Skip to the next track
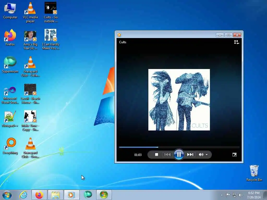 190,155
